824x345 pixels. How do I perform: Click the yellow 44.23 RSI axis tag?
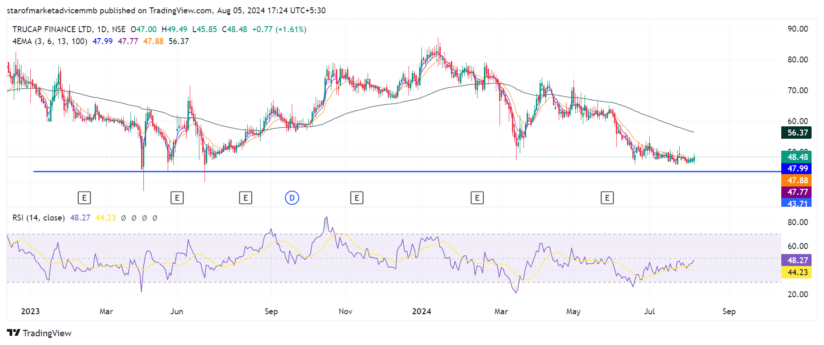[x=796, y=272]
